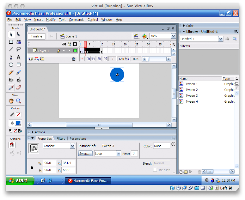The width and height of the screenshot is (245, 200).
Task: Select the Subselection tool
Action: (19, 34)
